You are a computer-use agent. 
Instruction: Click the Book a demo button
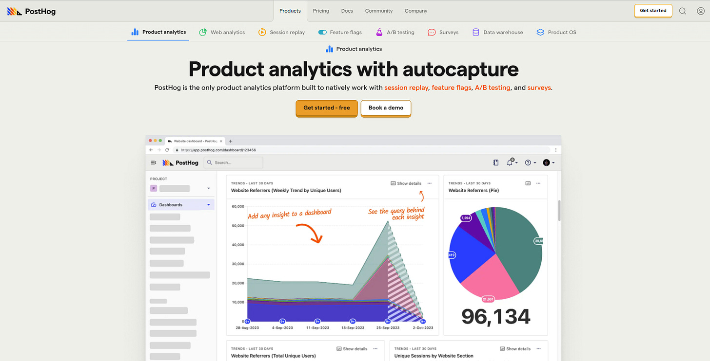(x=386, y=108)
